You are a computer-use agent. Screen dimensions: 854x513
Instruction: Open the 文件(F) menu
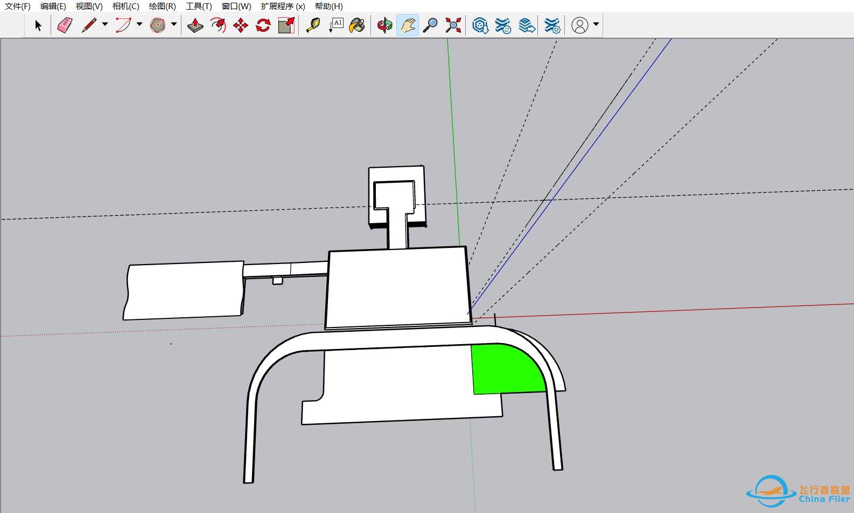[x=18, y=6]
